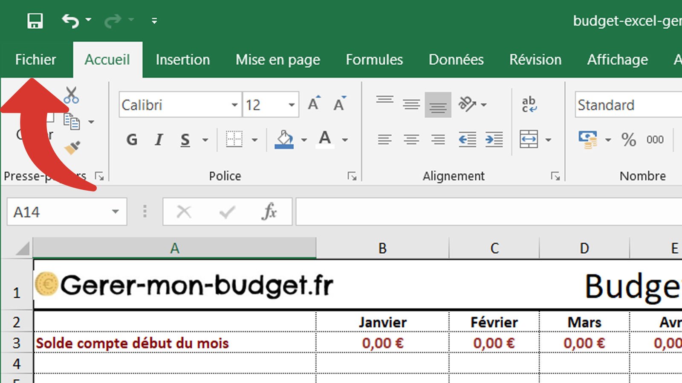Open the Fichier menu

point(35,60)
